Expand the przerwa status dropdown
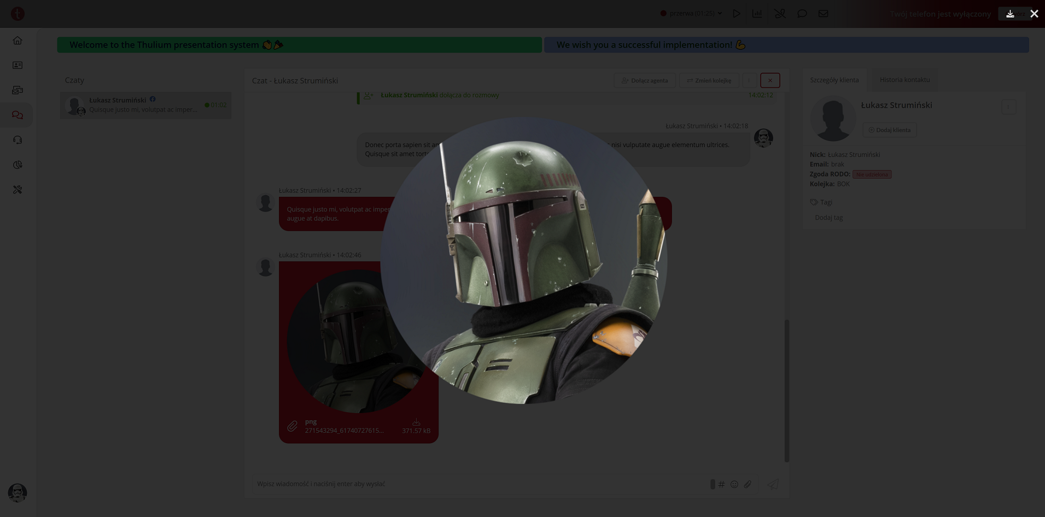1045x517 pixels. 691,13
